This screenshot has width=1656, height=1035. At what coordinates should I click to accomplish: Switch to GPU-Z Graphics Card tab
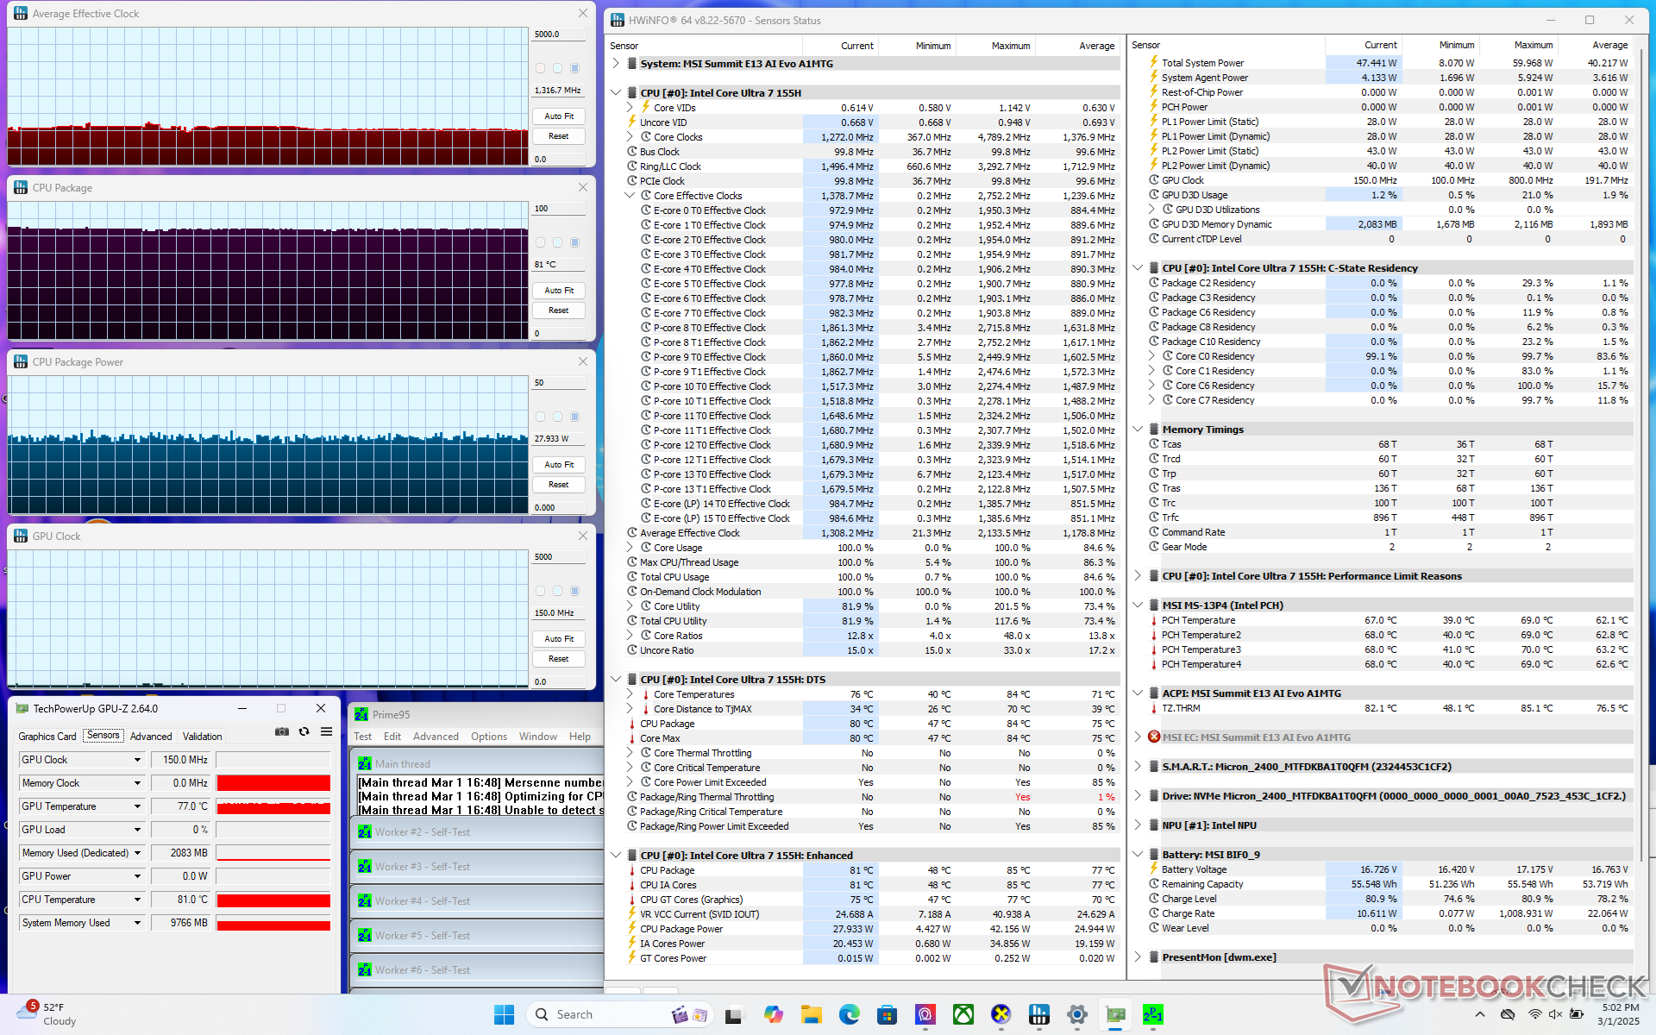[x=47, y=737]
